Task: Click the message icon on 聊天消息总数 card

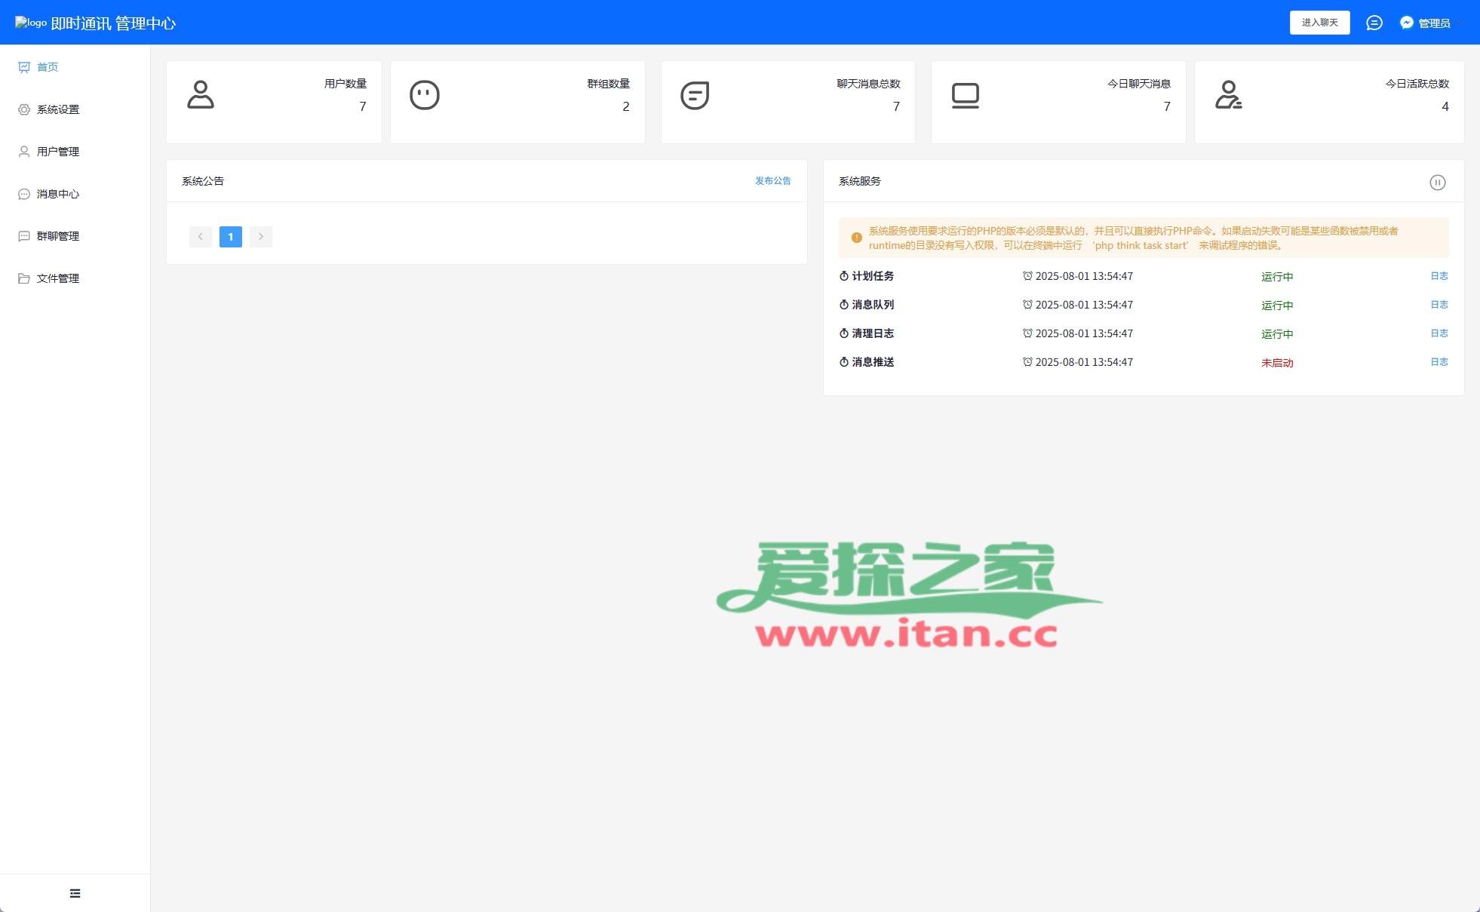Action: click(x=695, y=95)
